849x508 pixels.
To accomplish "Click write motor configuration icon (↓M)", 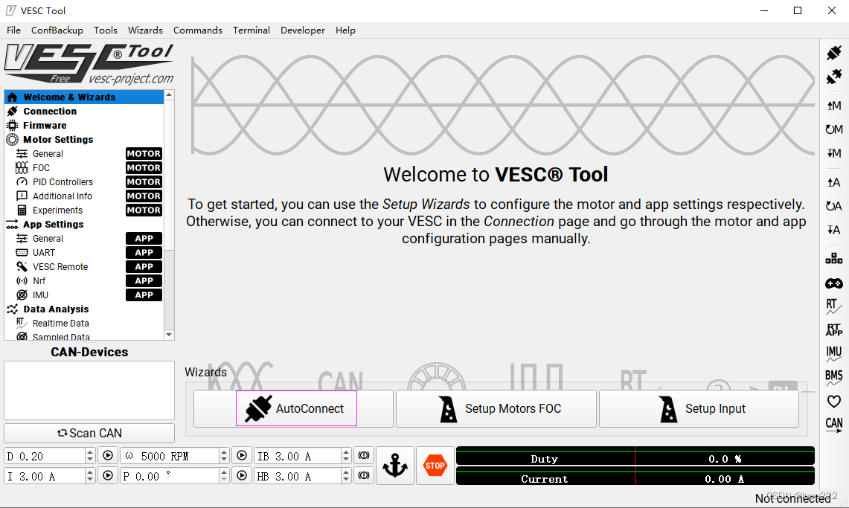I will tap(834, 153).
